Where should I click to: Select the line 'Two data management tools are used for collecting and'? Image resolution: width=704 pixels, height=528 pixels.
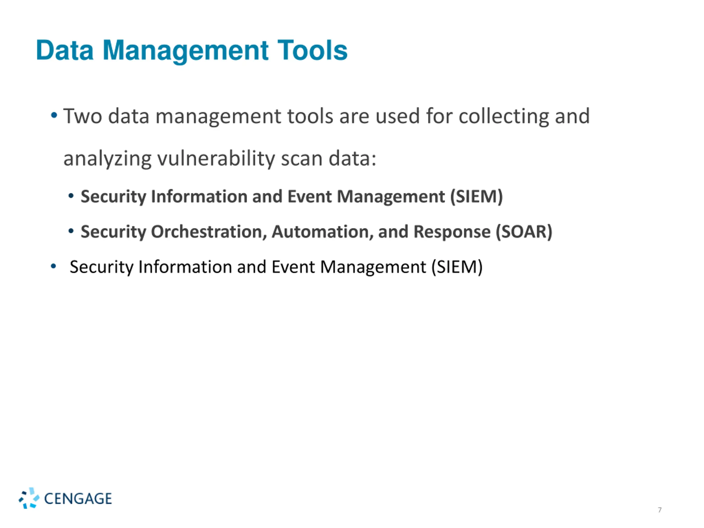(x=326, y=116)
